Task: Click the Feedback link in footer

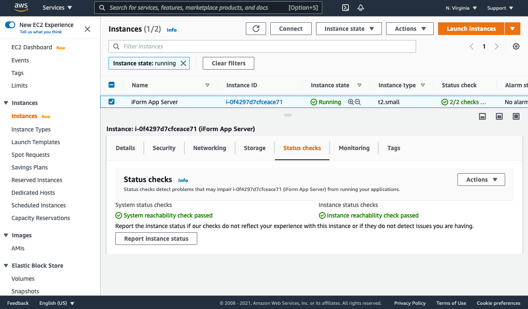Action: coord(18,303)
